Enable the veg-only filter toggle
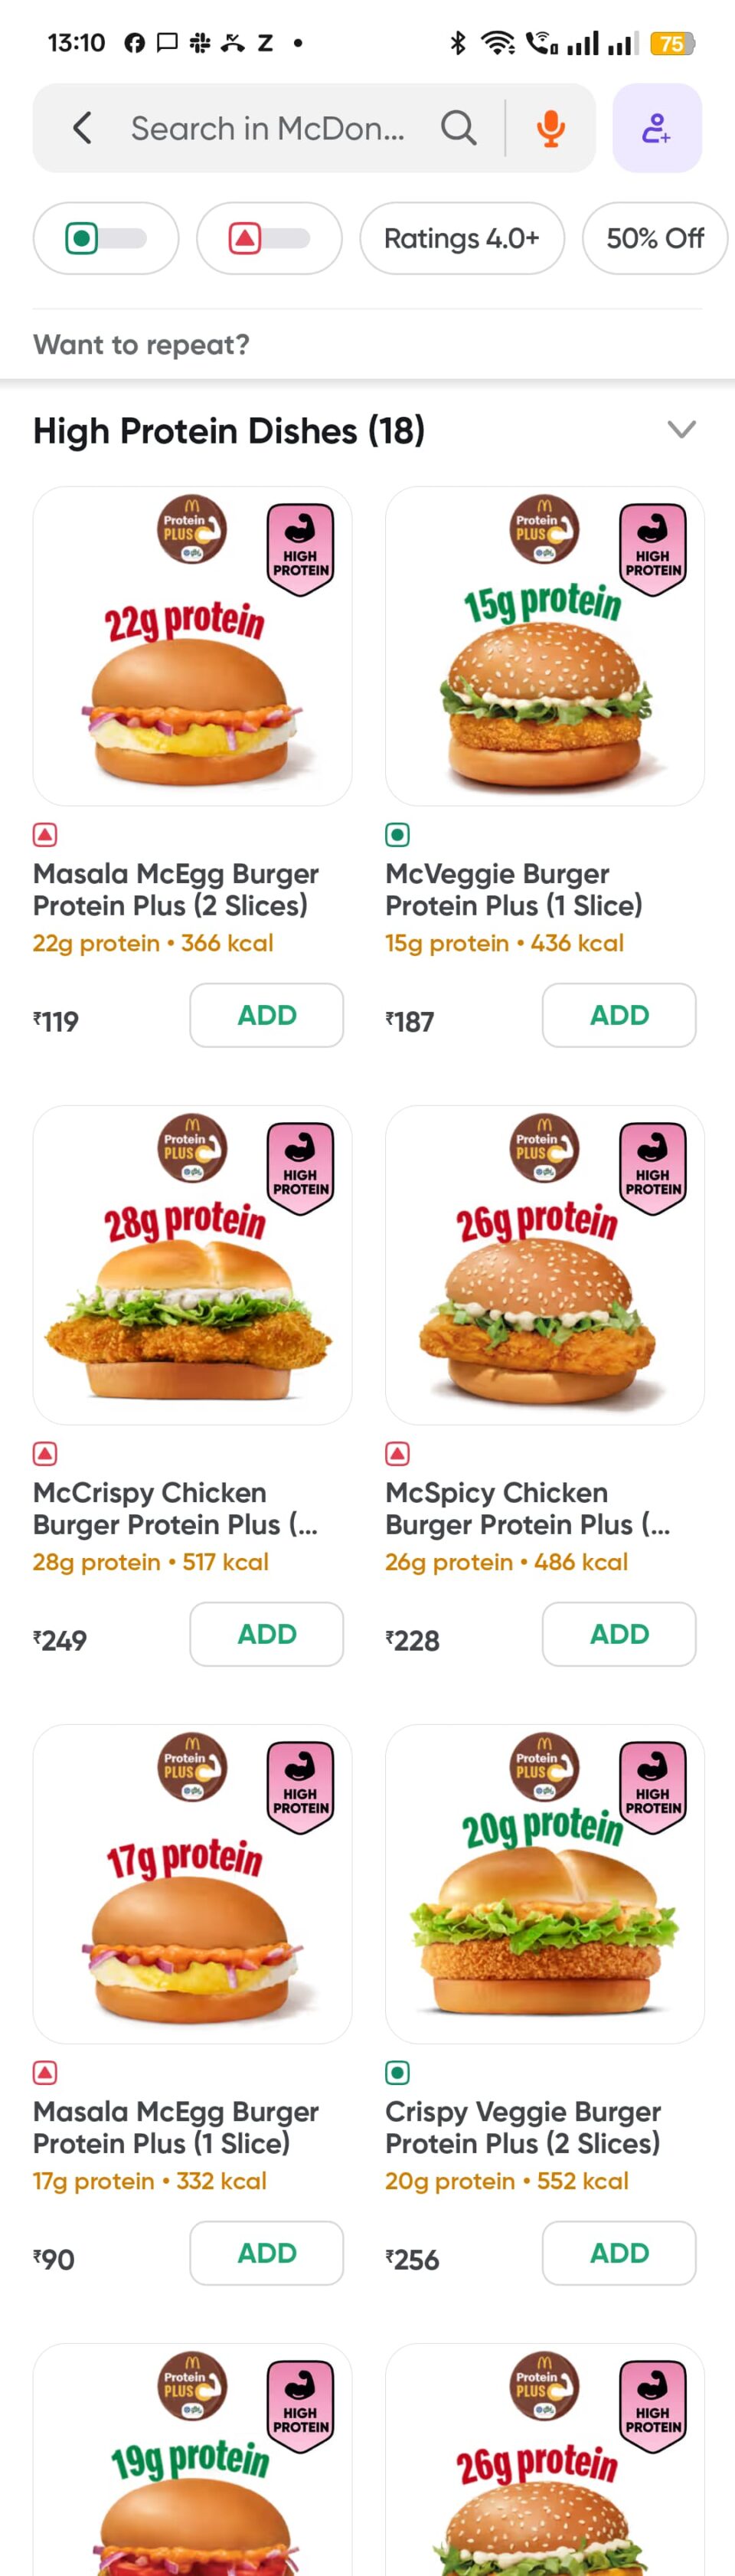 [106, 238]
